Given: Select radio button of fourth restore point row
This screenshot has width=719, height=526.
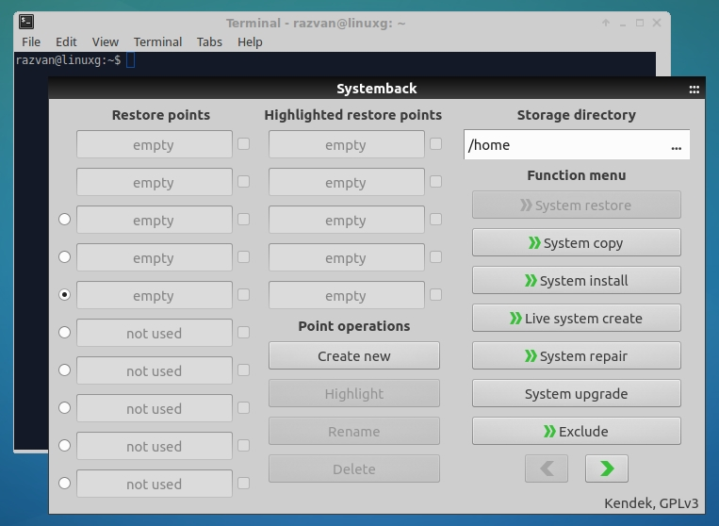Looking at the screenshot, I should click(65, 256).
